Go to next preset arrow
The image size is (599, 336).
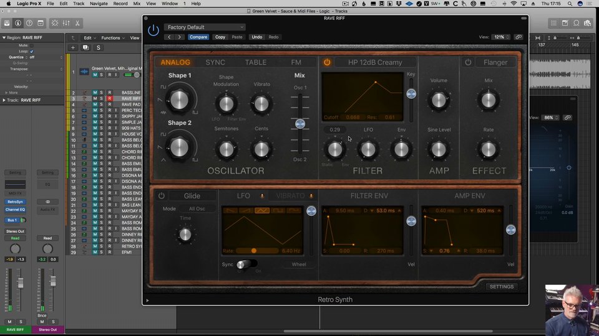(x=179, y=37)
